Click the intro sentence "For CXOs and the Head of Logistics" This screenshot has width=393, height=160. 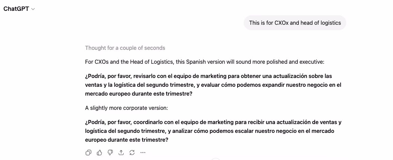pyautogui.click(x=205, y=62)
